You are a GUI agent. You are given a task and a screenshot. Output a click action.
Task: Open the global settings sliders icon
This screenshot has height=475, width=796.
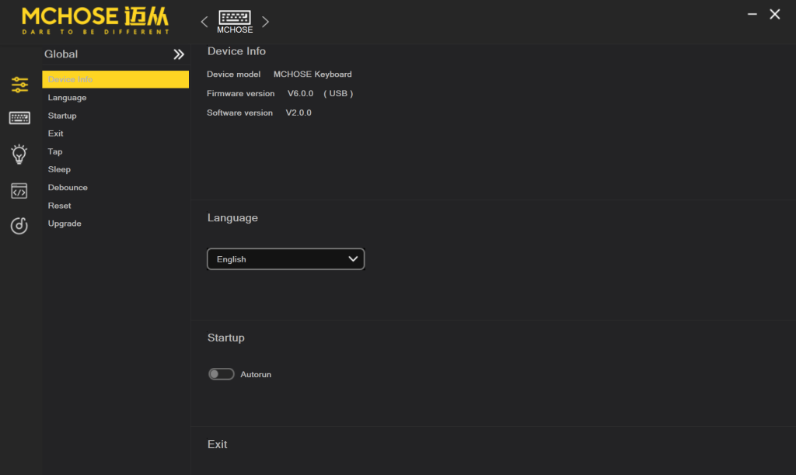coord(19,85)
